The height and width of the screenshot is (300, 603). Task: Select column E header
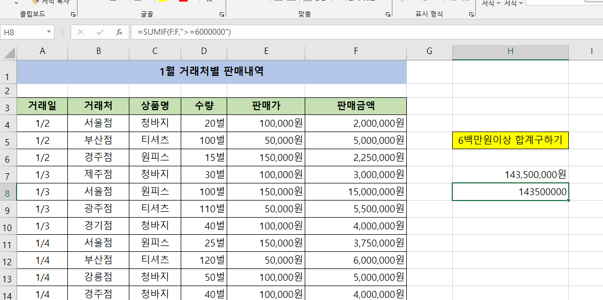tap(266, 53)
